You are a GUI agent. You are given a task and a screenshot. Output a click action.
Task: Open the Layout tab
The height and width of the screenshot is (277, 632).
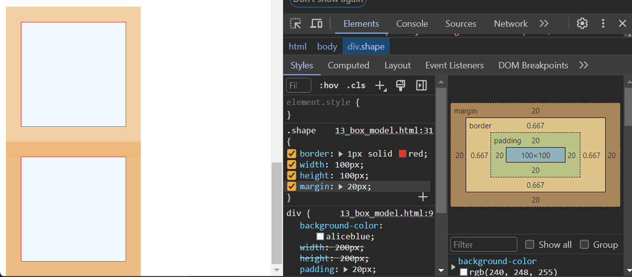[x=398, y=65]
